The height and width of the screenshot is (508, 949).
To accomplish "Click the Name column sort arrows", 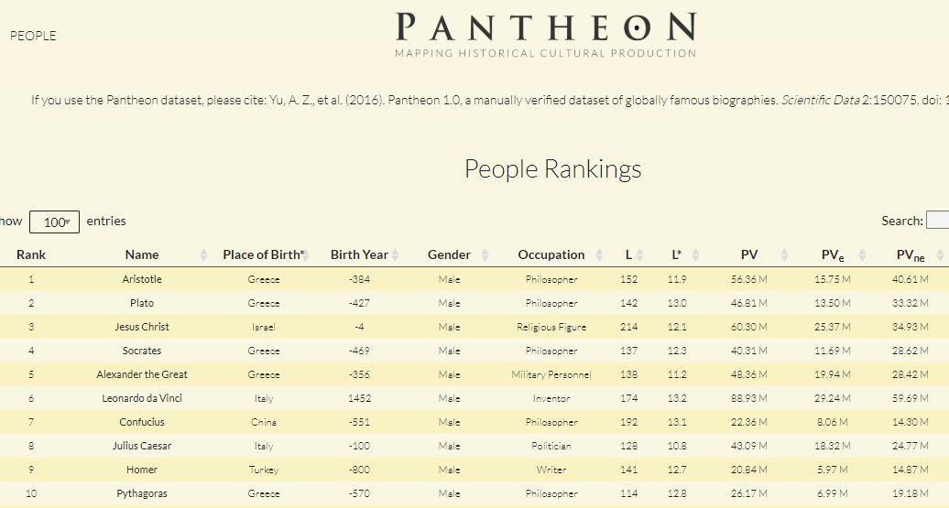I will [202, 254].
